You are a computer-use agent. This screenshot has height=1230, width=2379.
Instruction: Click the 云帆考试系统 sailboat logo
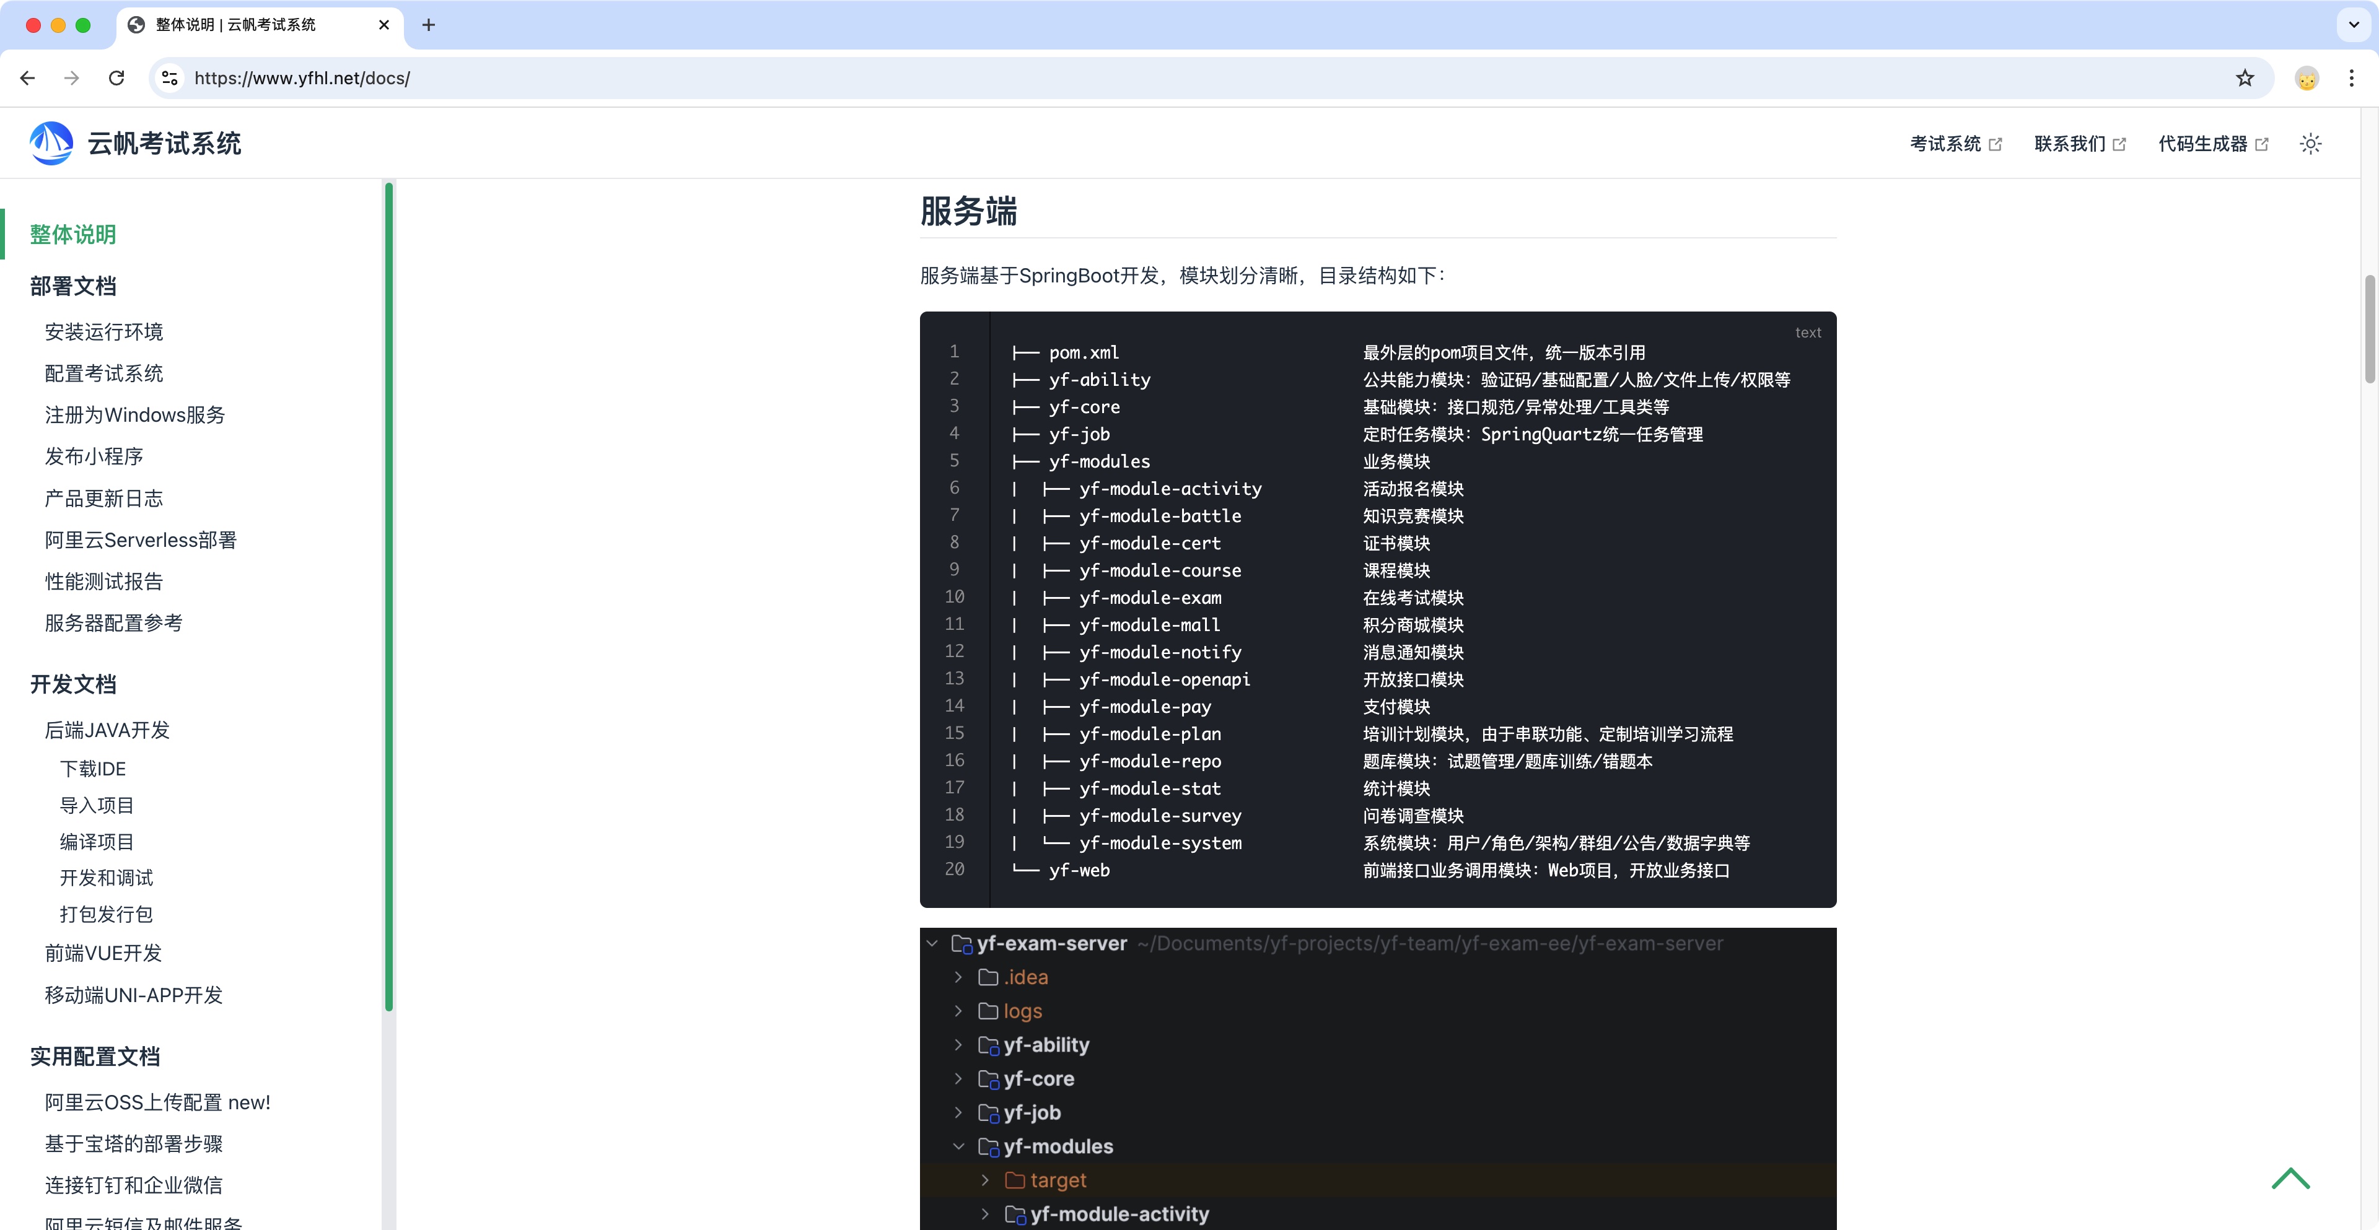tap(51, 143)
